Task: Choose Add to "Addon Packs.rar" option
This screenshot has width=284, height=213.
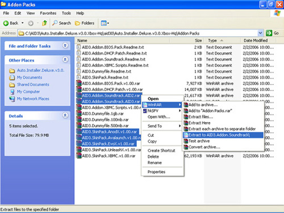Action: 223,111
